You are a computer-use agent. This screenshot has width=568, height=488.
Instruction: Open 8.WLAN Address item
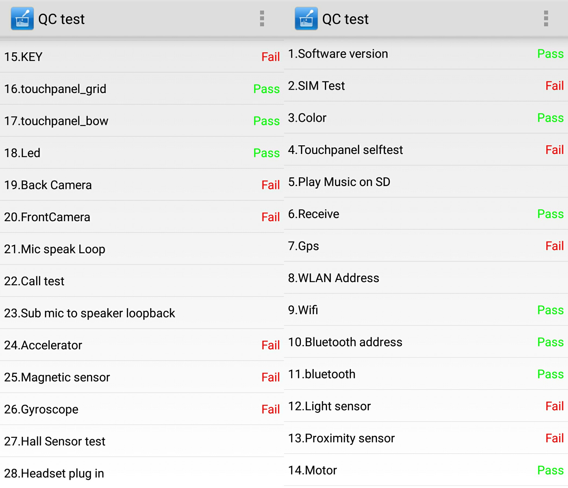tap(426, 278)
